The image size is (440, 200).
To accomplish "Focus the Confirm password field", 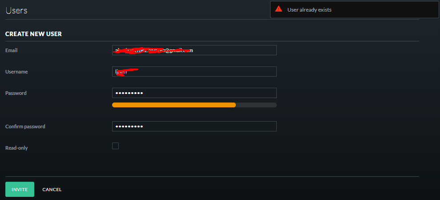I will tap(194, 126).
